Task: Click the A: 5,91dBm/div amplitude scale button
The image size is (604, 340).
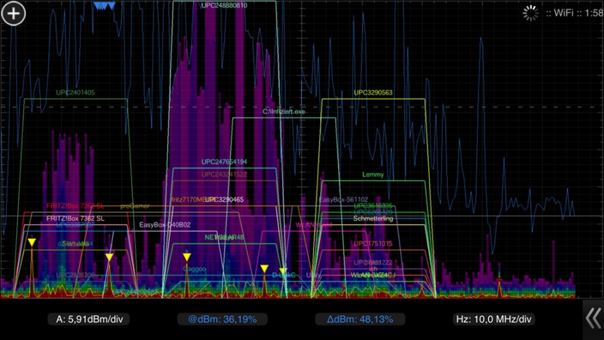Action: 89,319
